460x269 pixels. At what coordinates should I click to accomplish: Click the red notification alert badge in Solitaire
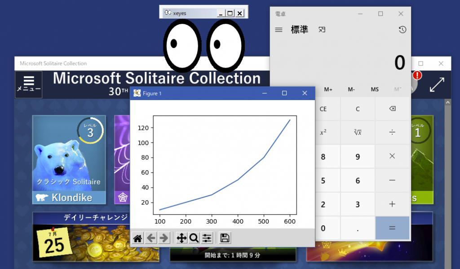417,75
